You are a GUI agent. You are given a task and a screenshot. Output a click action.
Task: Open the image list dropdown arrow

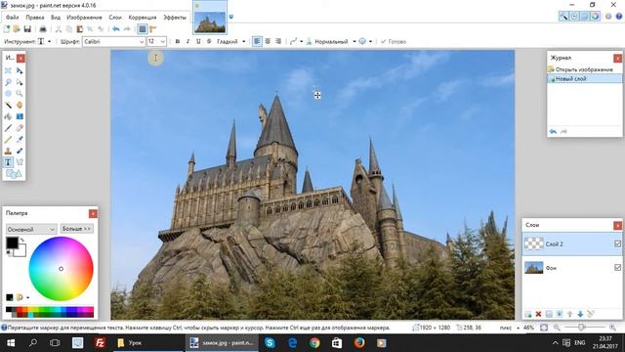pyautogui.click(x=230, y=18)
